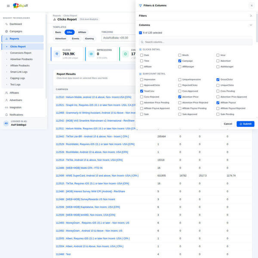Click the Dashboard sidebar icon
258x258 pixels.
point(6,24)
